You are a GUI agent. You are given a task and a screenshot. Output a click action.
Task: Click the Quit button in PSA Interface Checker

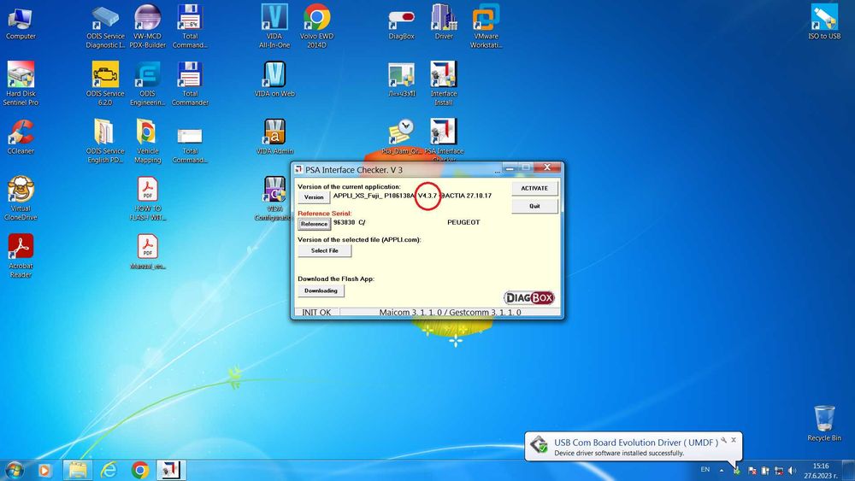pos(534,207)
